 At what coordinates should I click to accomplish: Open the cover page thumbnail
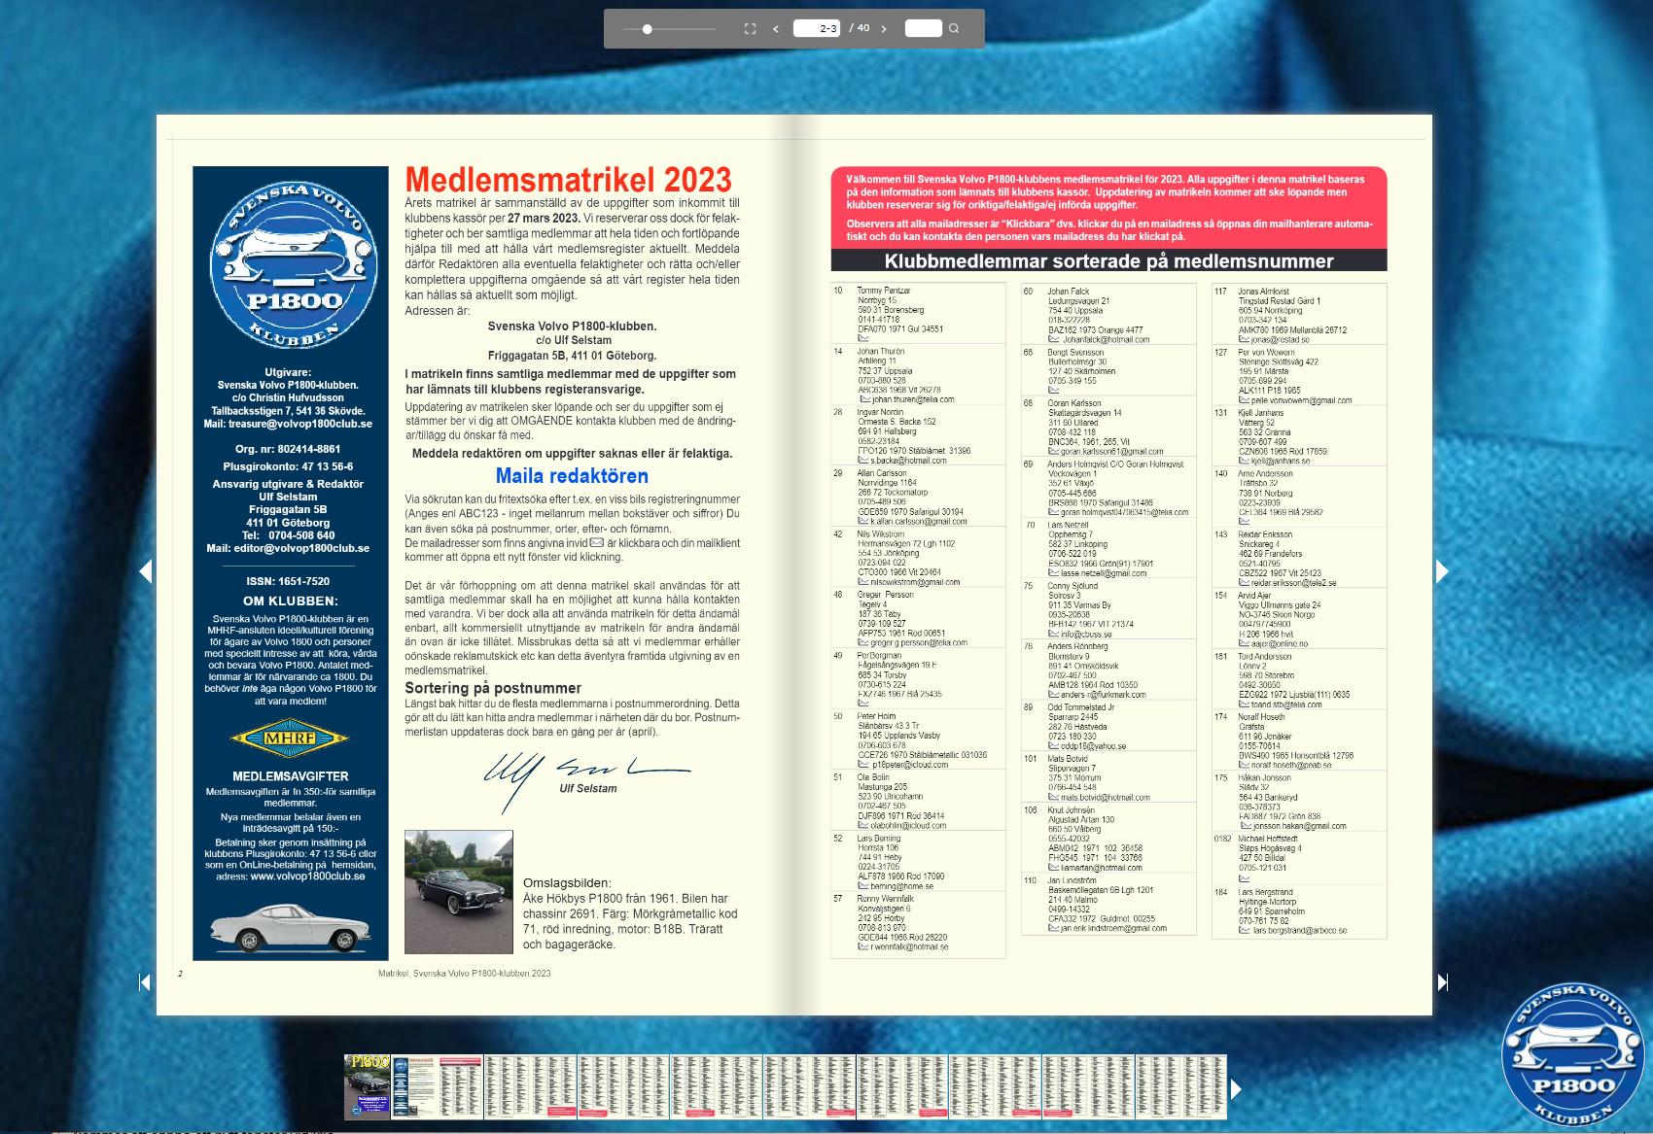click(368, 1086)
